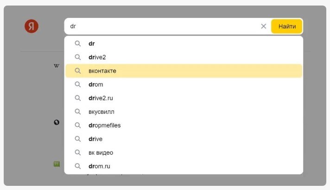Click magnifier icon beside drom.ru
330x190 pixels.
pos(78,166)
